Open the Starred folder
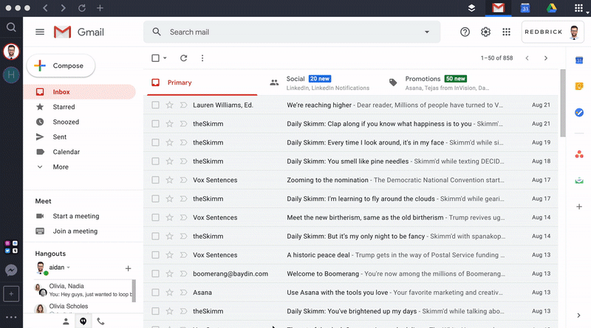The image size is (591, 328). pos(80,107)
